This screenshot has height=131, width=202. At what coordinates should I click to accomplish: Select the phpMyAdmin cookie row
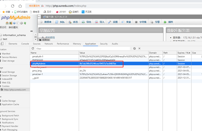click(116, 64)
